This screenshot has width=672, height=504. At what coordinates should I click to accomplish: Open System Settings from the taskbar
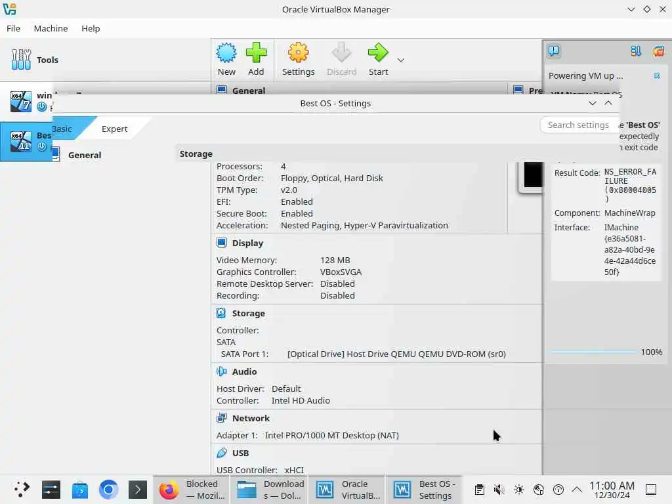tap(51, 490)
